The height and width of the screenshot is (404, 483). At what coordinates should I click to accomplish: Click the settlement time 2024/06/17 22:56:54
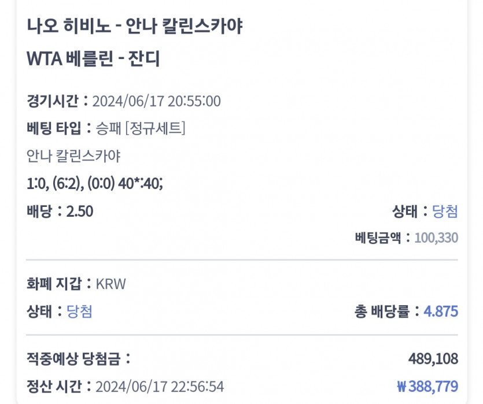point(160,386)
